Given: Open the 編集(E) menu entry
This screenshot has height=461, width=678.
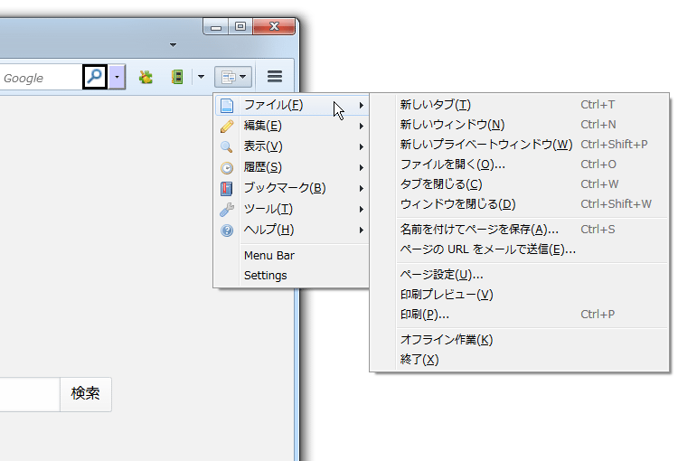Looking at the screenshot, I should (x=292, y=126).
